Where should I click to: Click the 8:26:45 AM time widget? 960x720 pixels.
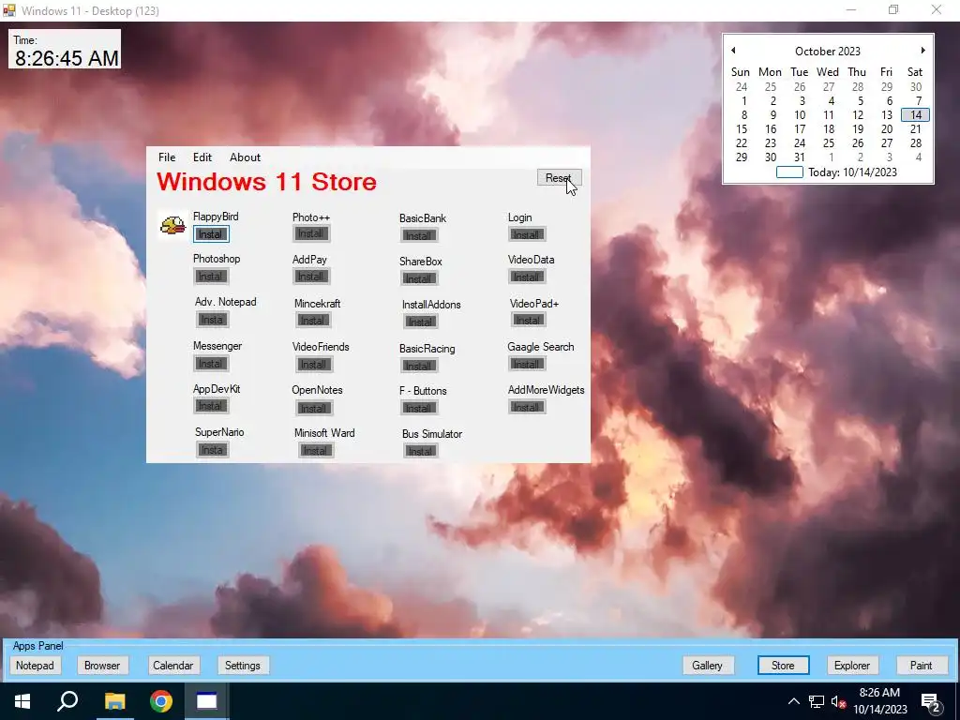[65, 50]
